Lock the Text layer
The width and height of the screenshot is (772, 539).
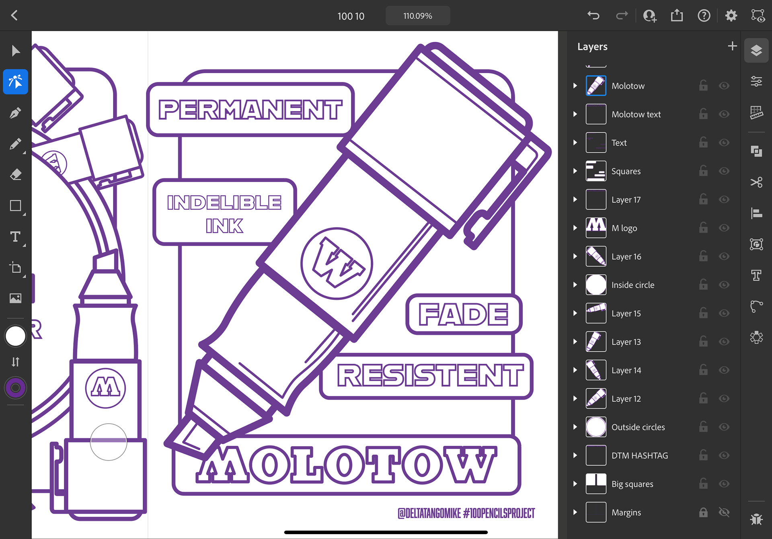(x=703, y=142)
